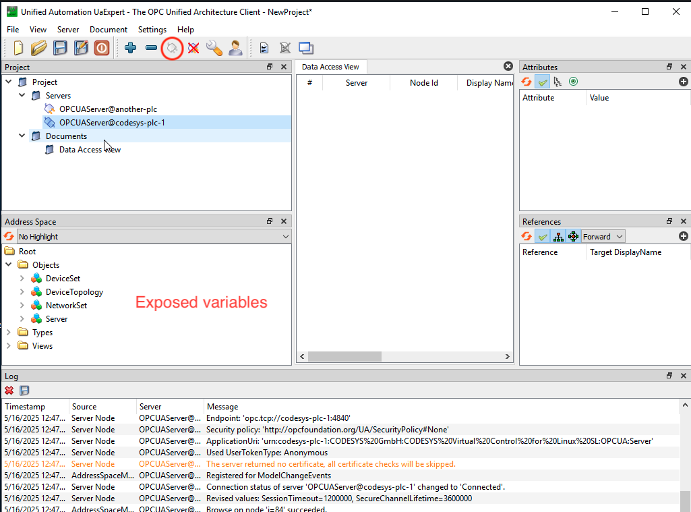Save the Log to file
The width and height of the screenshot is (691, 512).
click(x=24, y=391)
